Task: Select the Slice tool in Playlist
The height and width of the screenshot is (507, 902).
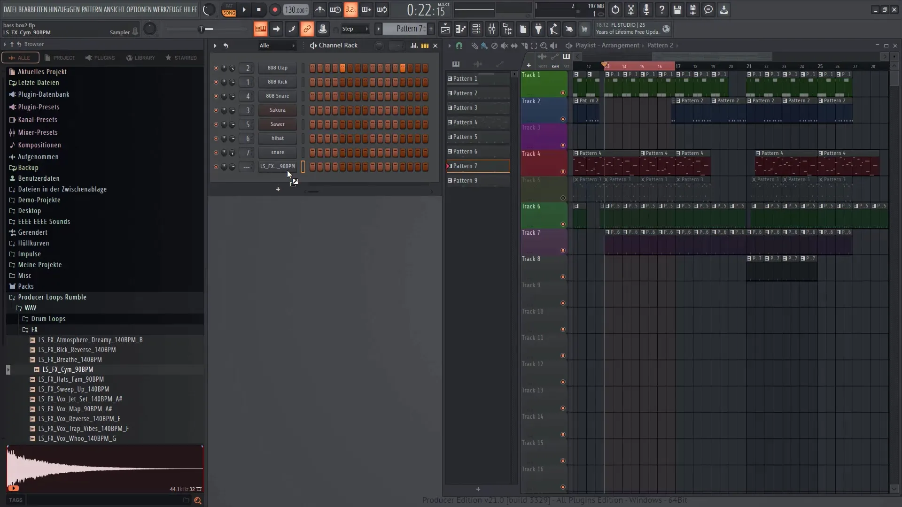Action: pos(524,46)
